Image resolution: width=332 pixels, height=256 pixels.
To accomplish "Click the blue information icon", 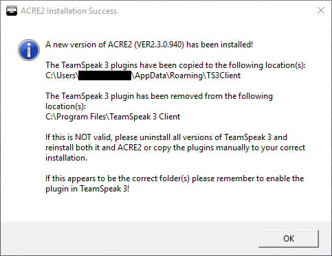I will [29, 50].
